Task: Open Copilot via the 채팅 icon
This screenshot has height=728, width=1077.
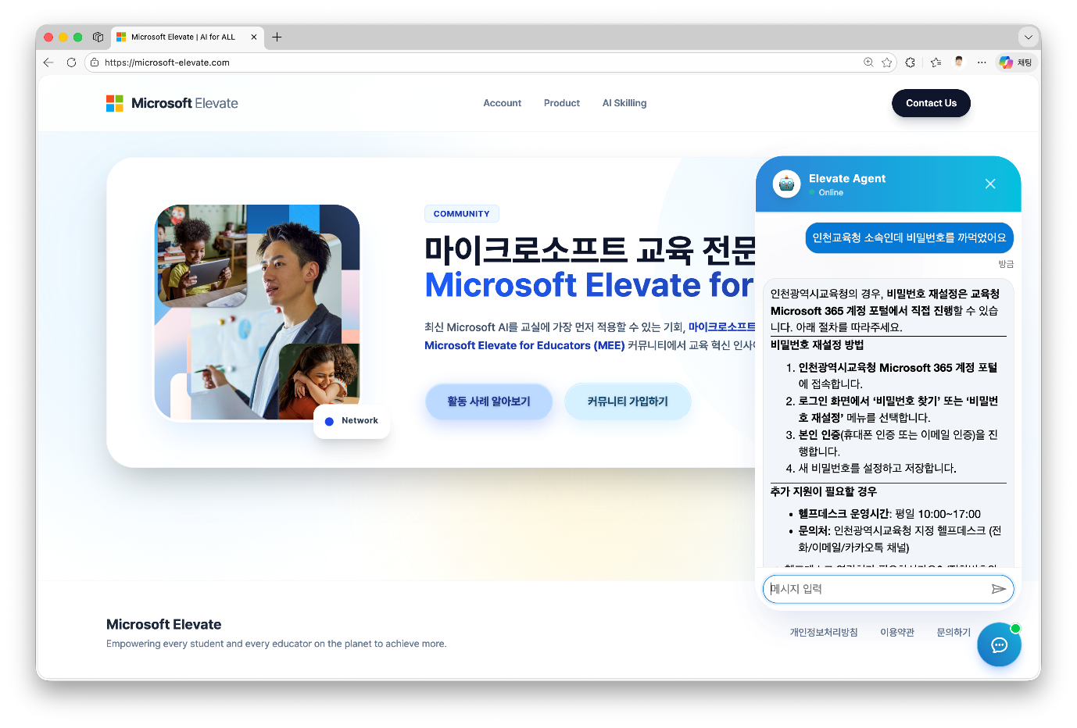Action: click(x=1015, y=62)
